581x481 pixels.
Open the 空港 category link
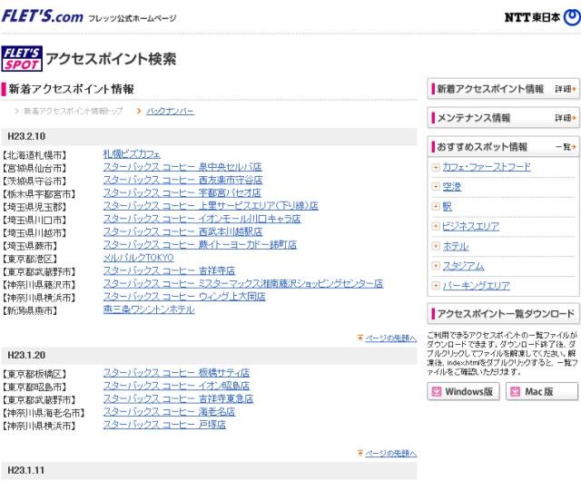click(x=452, y=187)
